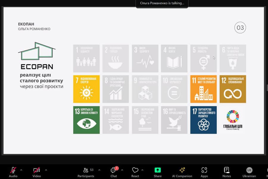Click the 'ЕКОПАН' slide heading
The height and width of the screenshot is (179, 268).
point(26,24)
